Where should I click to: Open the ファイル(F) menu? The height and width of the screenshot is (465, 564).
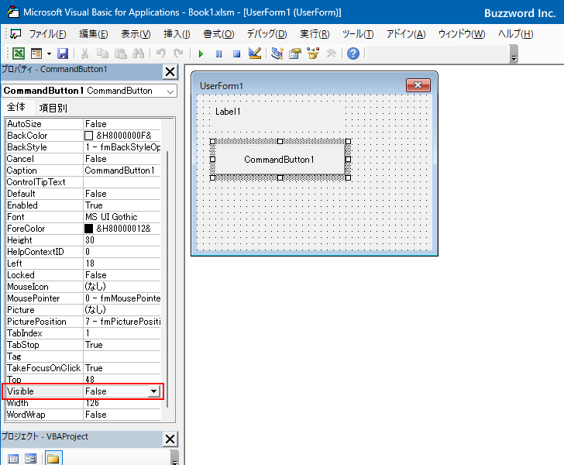[47, 34]
